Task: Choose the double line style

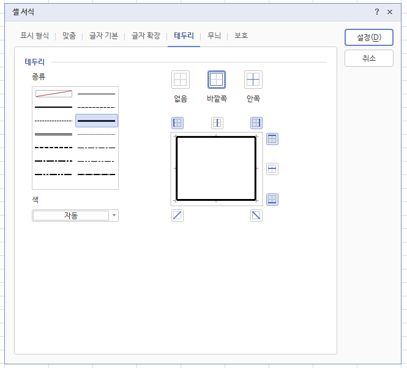Action: 53,134
